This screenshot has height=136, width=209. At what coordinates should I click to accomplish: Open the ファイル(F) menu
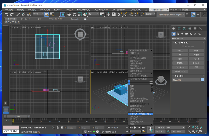(x=9, y=10)
